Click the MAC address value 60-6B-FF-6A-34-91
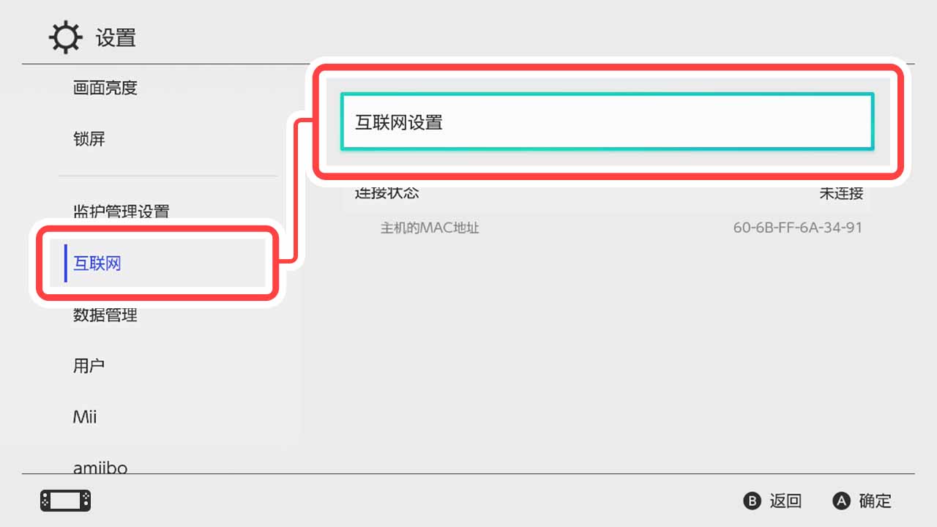This screenshot has width=937, height=527. click(x=798, y=228)
